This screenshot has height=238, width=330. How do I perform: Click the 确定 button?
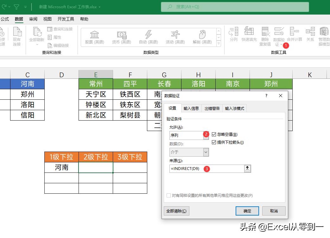[247, 211]
